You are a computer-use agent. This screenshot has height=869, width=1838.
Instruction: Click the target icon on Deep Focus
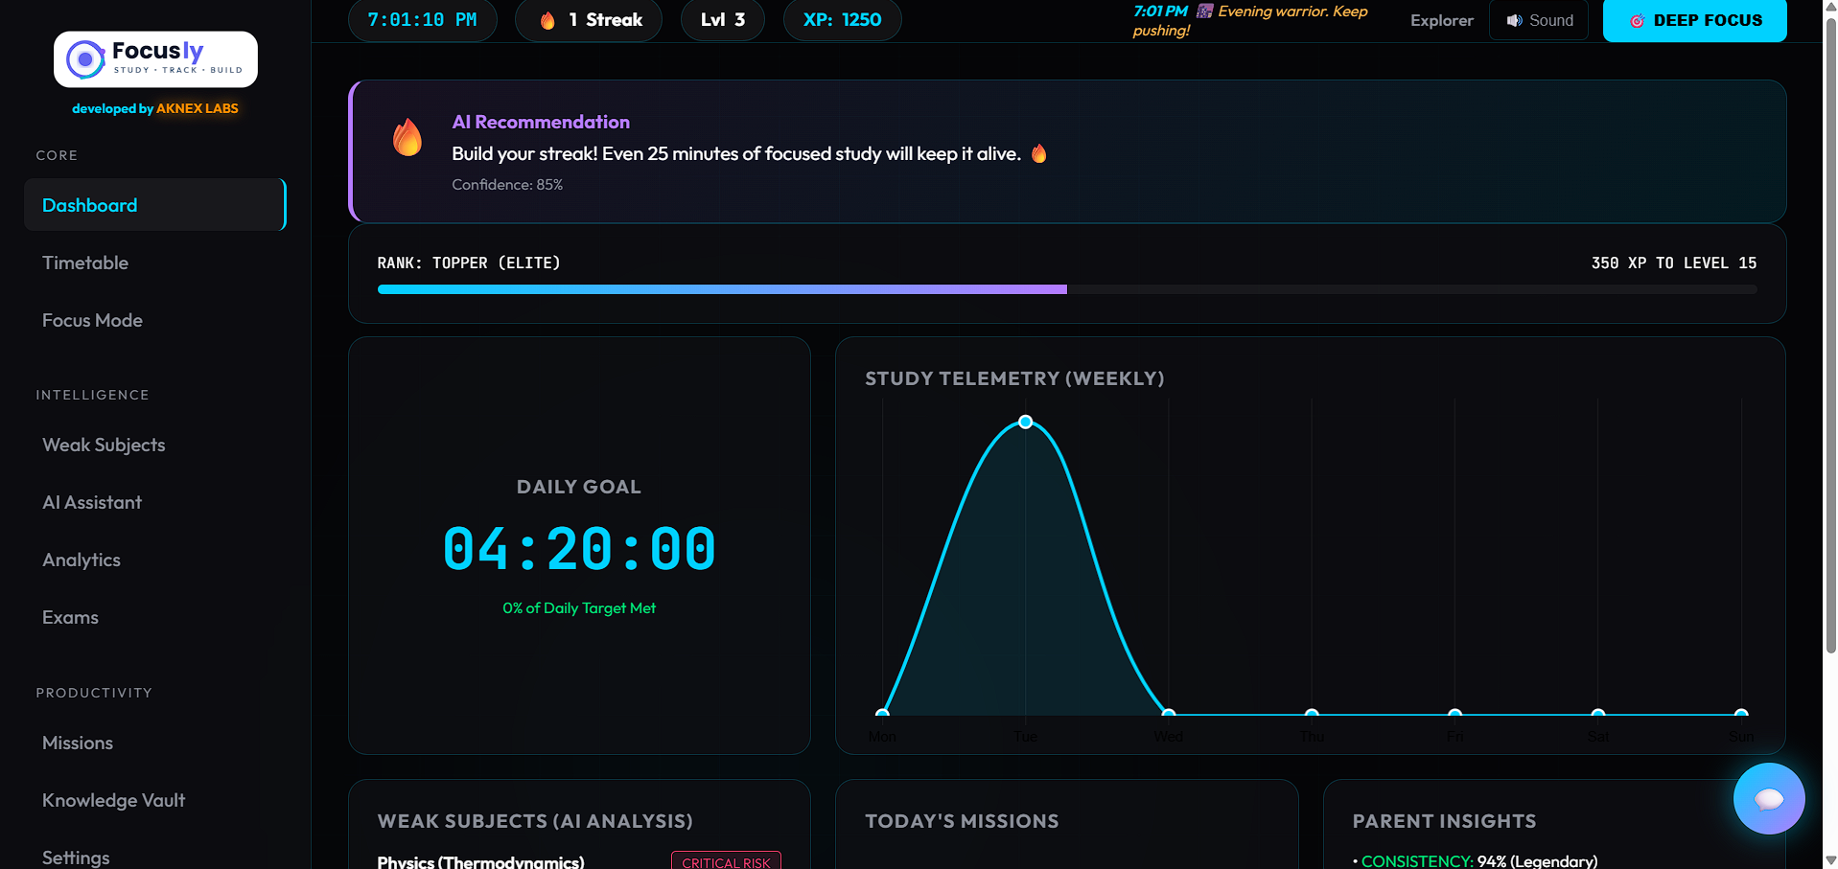(1637, 20)
